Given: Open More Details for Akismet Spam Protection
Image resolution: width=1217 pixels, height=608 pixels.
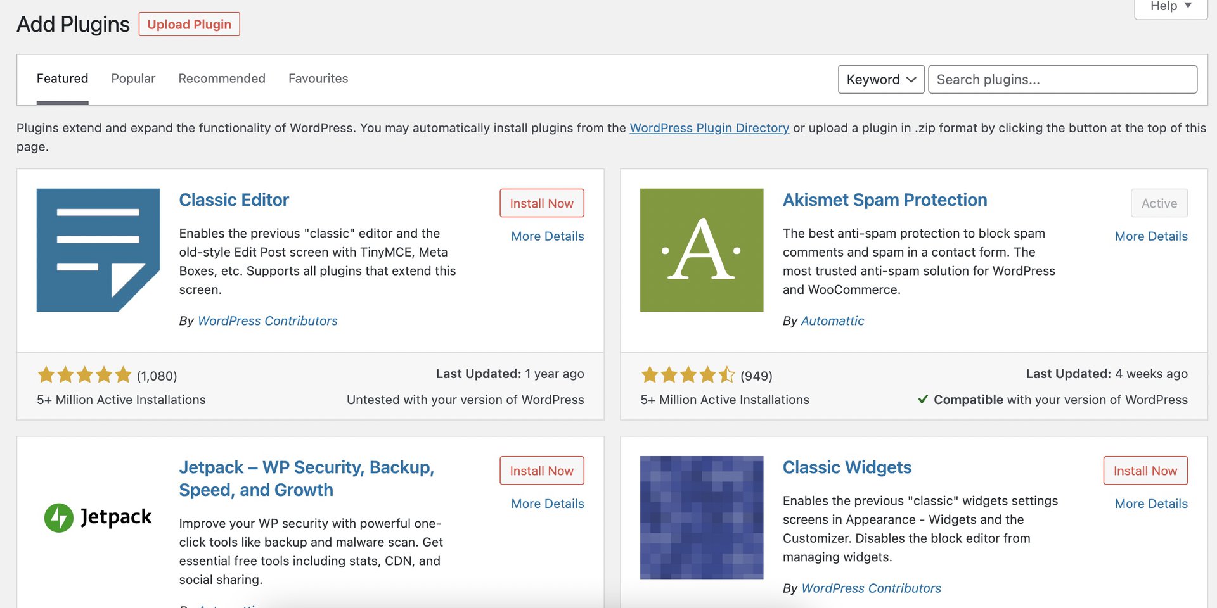Looking at the screenshot, I should (x=1151, y=236).
